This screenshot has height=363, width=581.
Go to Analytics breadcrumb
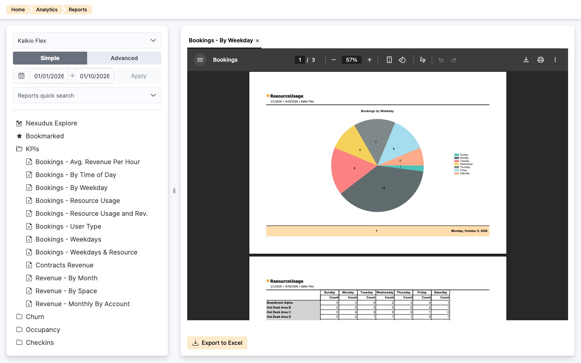pos(47,10)
